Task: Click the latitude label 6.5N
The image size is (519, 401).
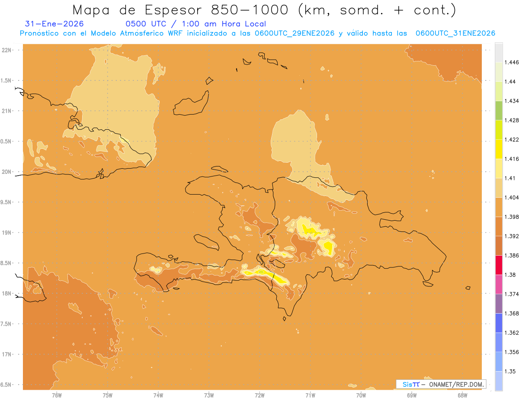Action: tap(6, 385)
